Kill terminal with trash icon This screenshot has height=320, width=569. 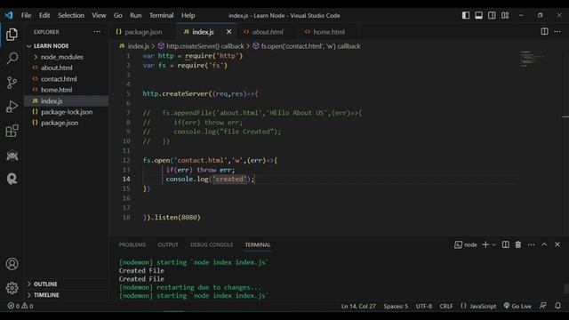518,245
